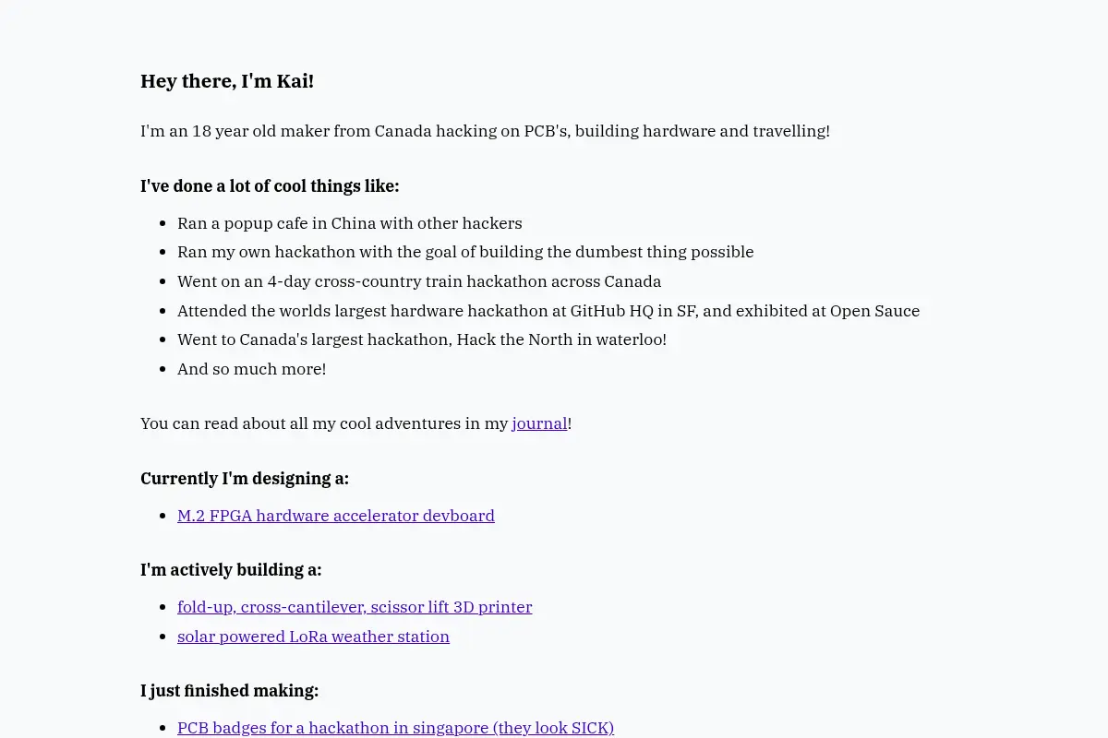Click the popup cafe in China list item

pos(350,223)
